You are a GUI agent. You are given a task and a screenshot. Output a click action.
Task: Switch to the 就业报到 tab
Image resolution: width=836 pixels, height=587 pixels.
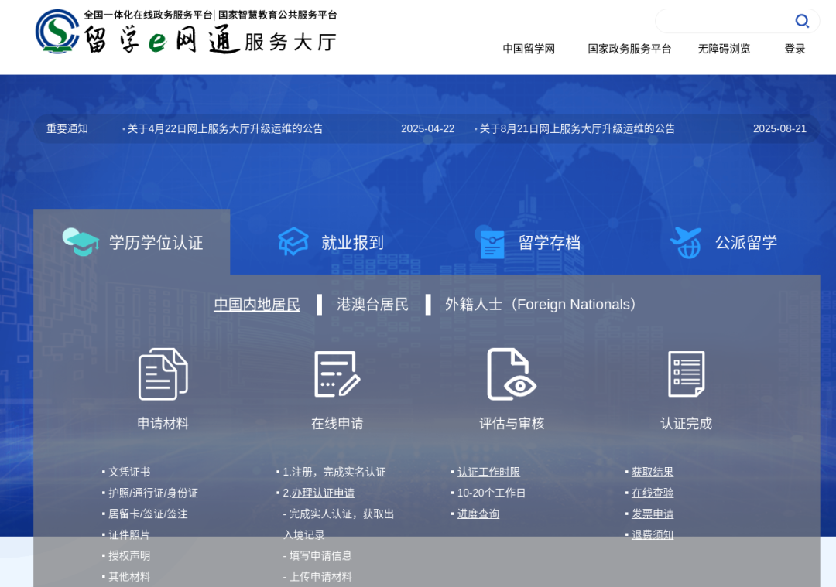[331, 242]
